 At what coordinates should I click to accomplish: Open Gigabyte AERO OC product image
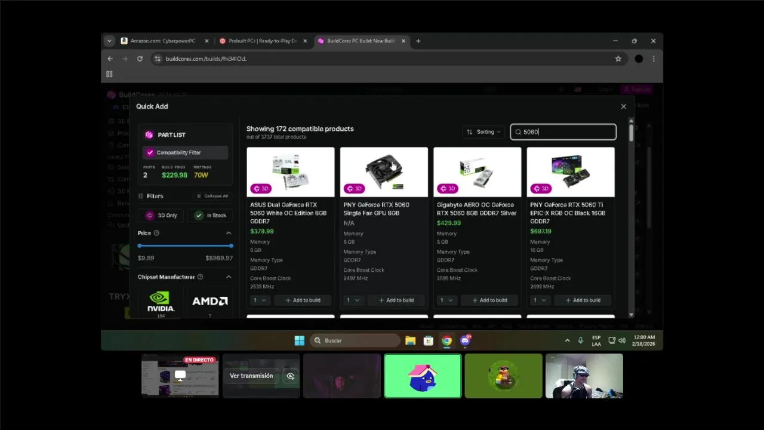point(478,172)
